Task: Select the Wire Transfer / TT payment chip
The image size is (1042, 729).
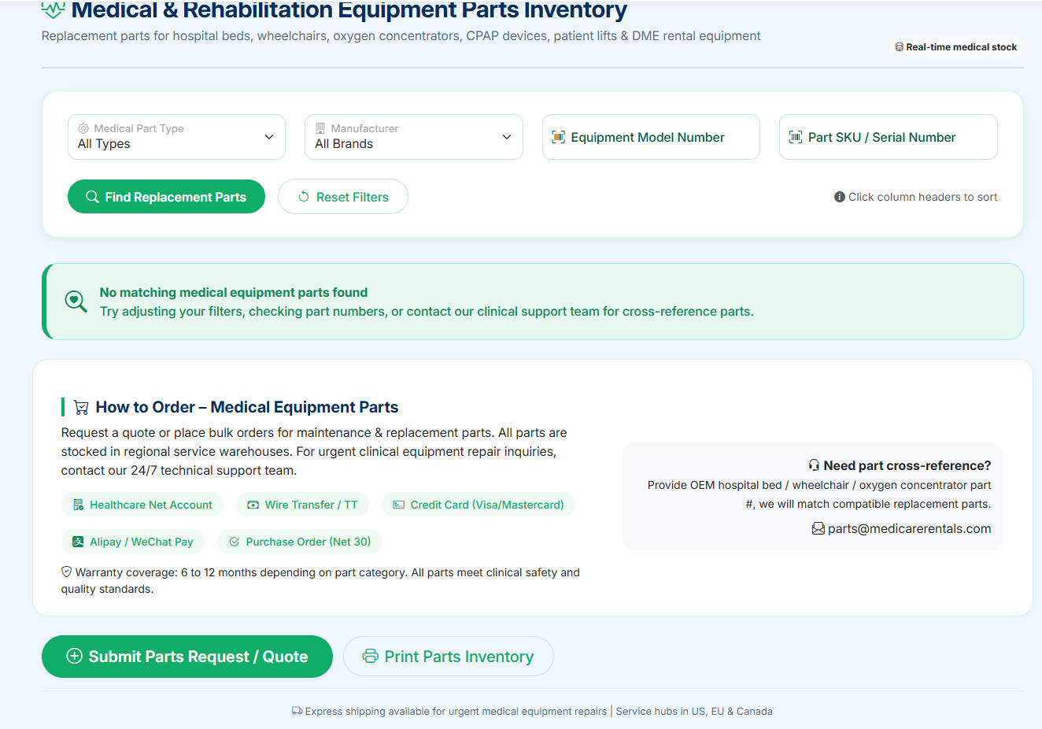Action: [303, 505]
